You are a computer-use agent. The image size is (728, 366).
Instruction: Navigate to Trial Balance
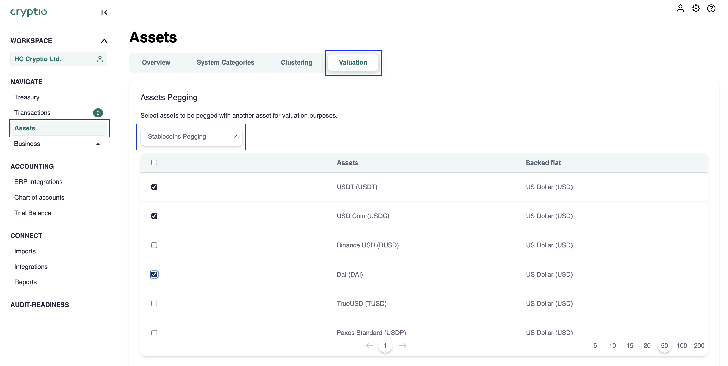coord(33,213)
